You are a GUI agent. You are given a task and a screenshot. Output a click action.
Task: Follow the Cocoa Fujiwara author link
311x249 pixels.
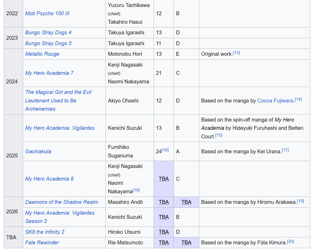tap(275, 101)
